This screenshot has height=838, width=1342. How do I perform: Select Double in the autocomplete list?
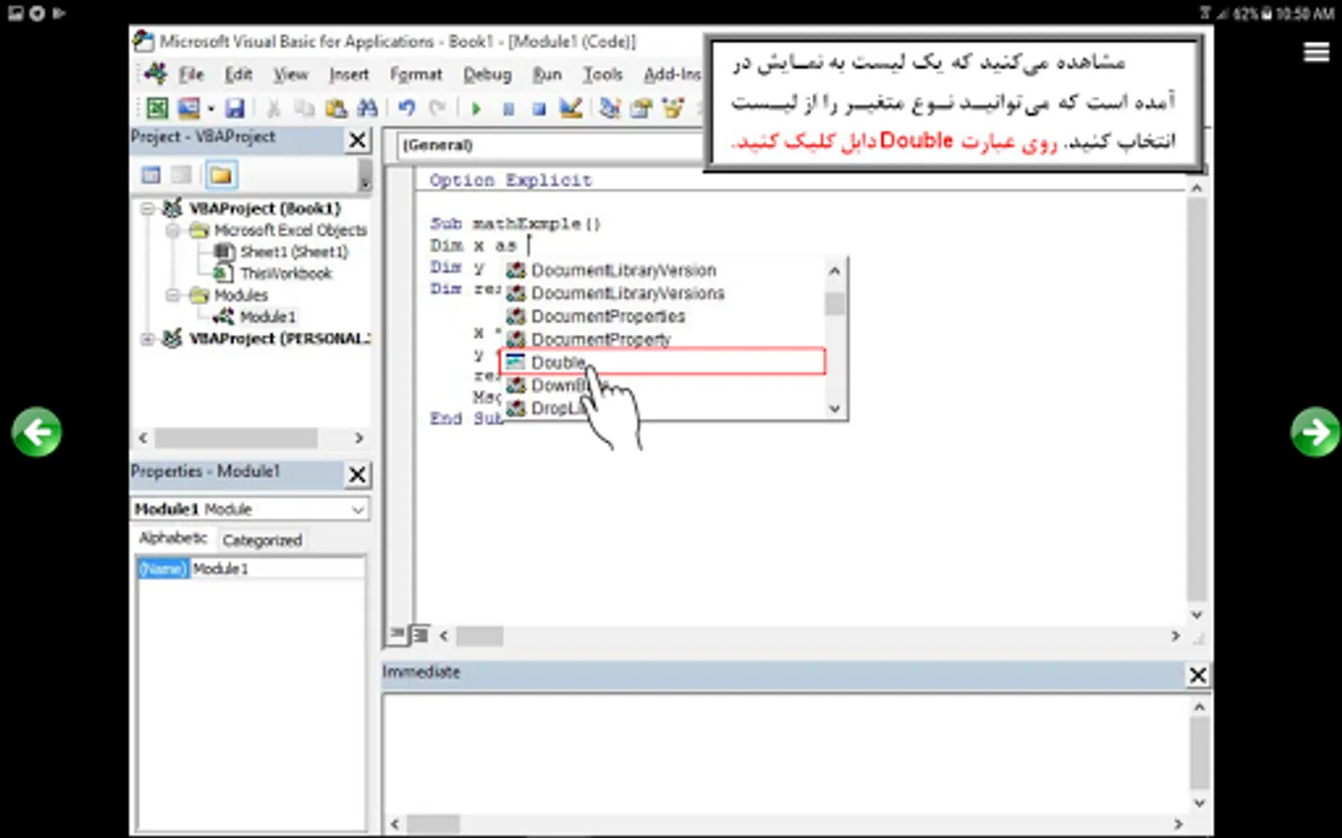[664, 362]
